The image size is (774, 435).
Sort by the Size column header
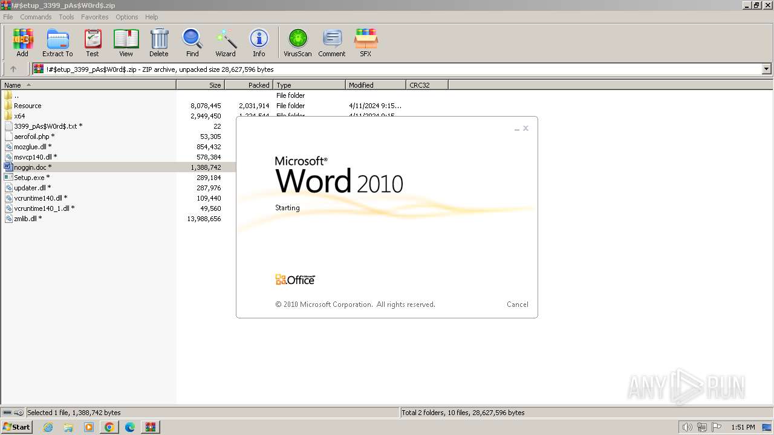click(200, 85)
